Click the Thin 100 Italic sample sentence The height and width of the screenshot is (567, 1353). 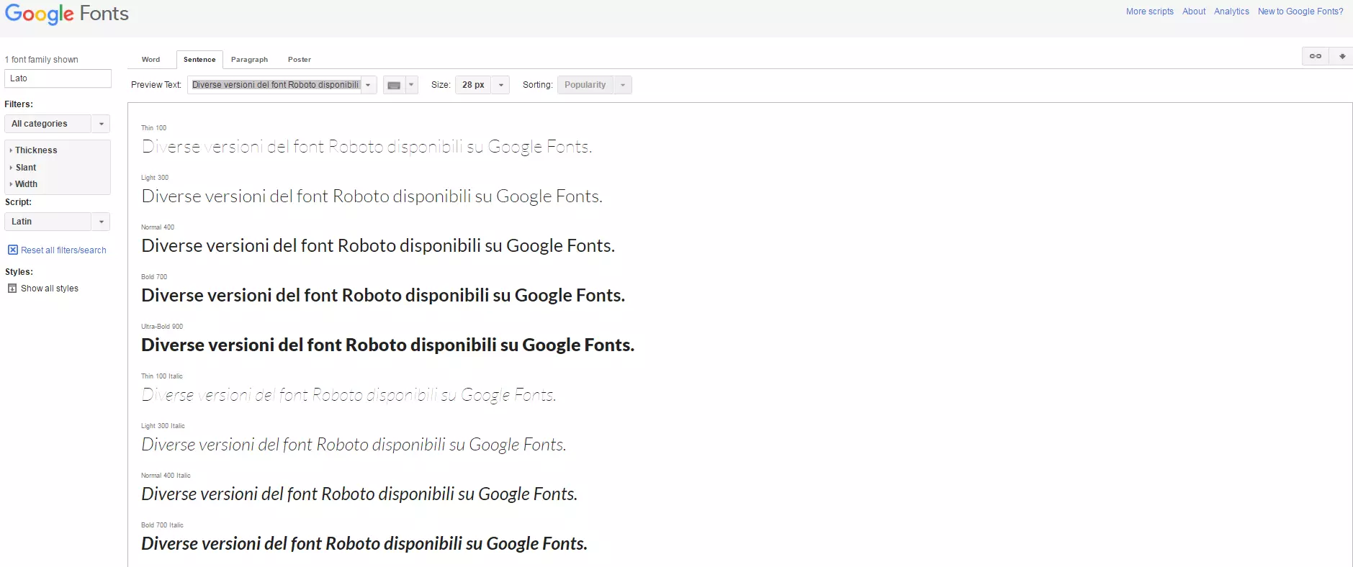point(349,395)
